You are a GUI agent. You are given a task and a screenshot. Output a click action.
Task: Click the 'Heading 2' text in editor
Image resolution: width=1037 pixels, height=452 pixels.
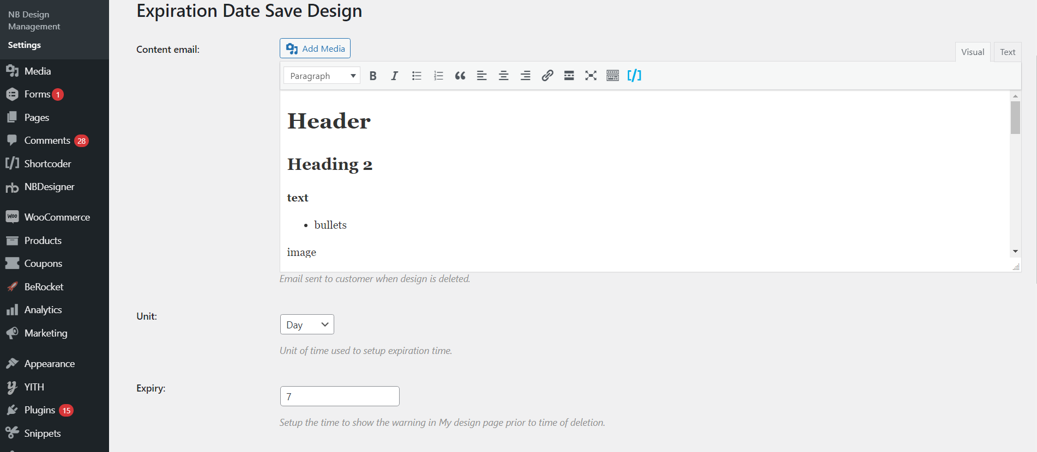click(x=330, y=164)
